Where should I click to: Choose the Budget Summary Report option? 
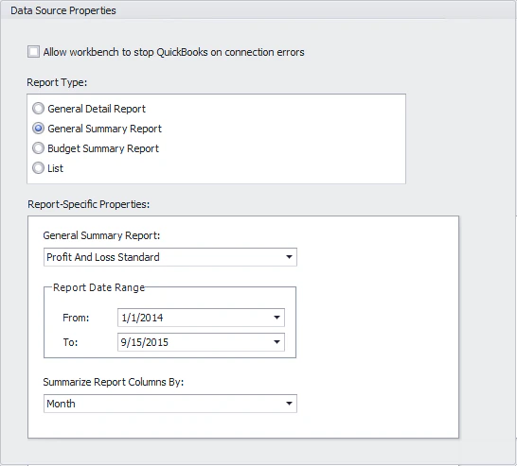click(38, 148)
